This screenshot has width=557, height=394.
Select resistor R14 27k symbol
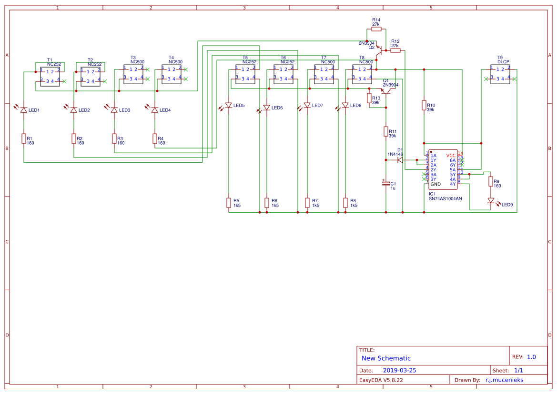click(x=376, y=28)
